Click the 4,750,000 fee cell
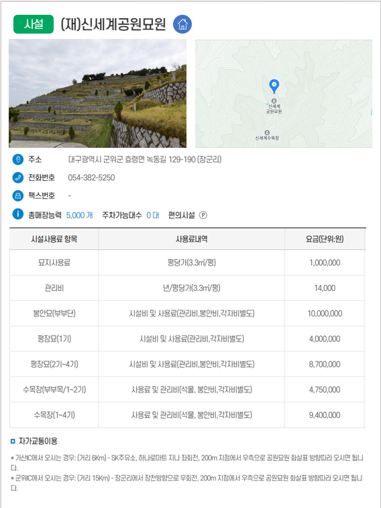 [x=325, y=390]
